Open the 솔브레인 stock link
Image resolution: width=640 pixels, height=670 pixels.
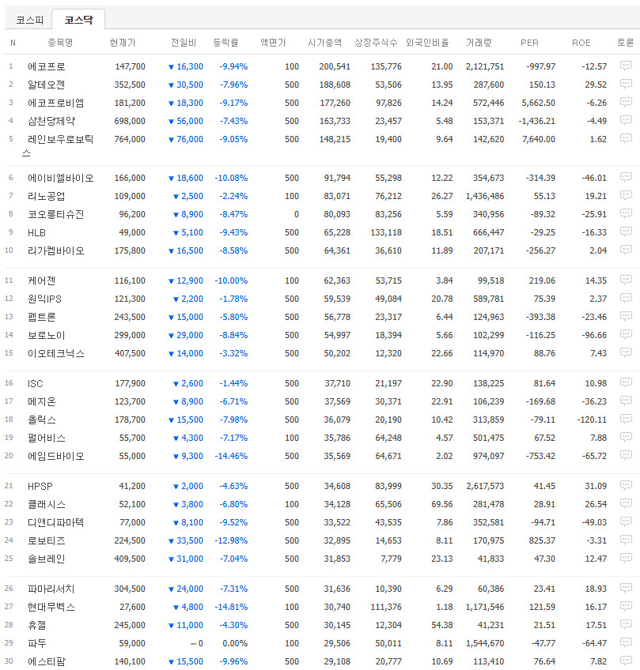coord(46,559)
